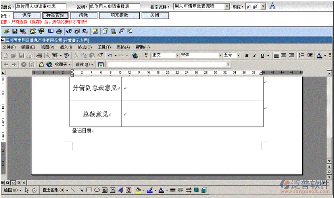The height and width of the screenshot is (198, 334).
Task: Click the 保存 button
Action: click(27, 15)
